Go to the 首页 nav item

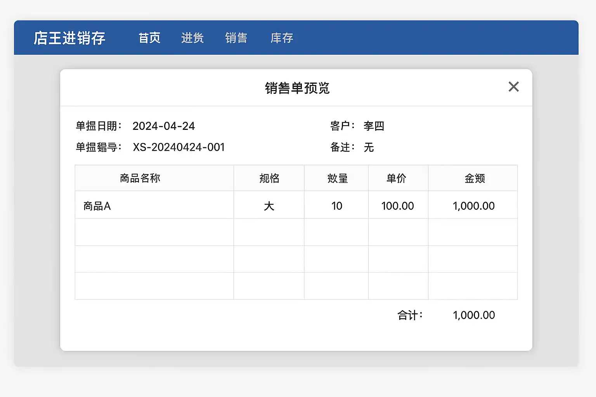(x=149, y=38)
